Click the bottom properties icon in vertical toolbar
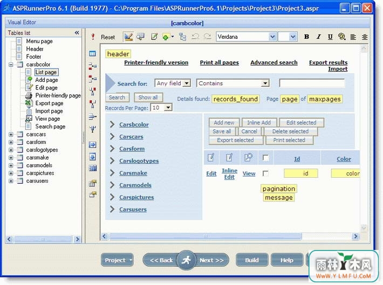Screen dimensions: 383x285 click(x=93, y=194)
